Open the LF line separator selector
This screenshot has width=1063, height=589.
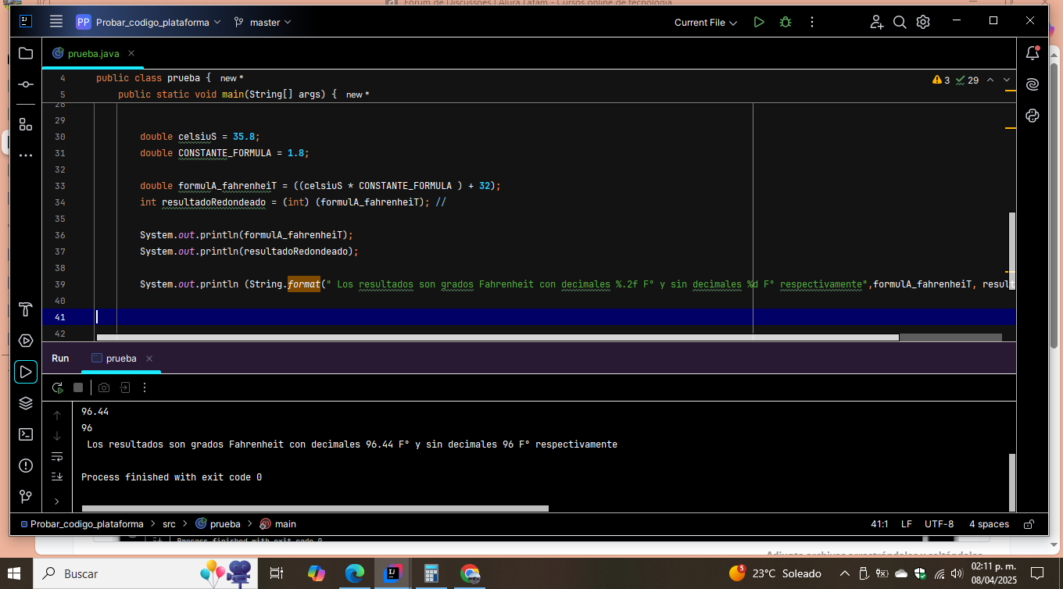tap(907, 524)
